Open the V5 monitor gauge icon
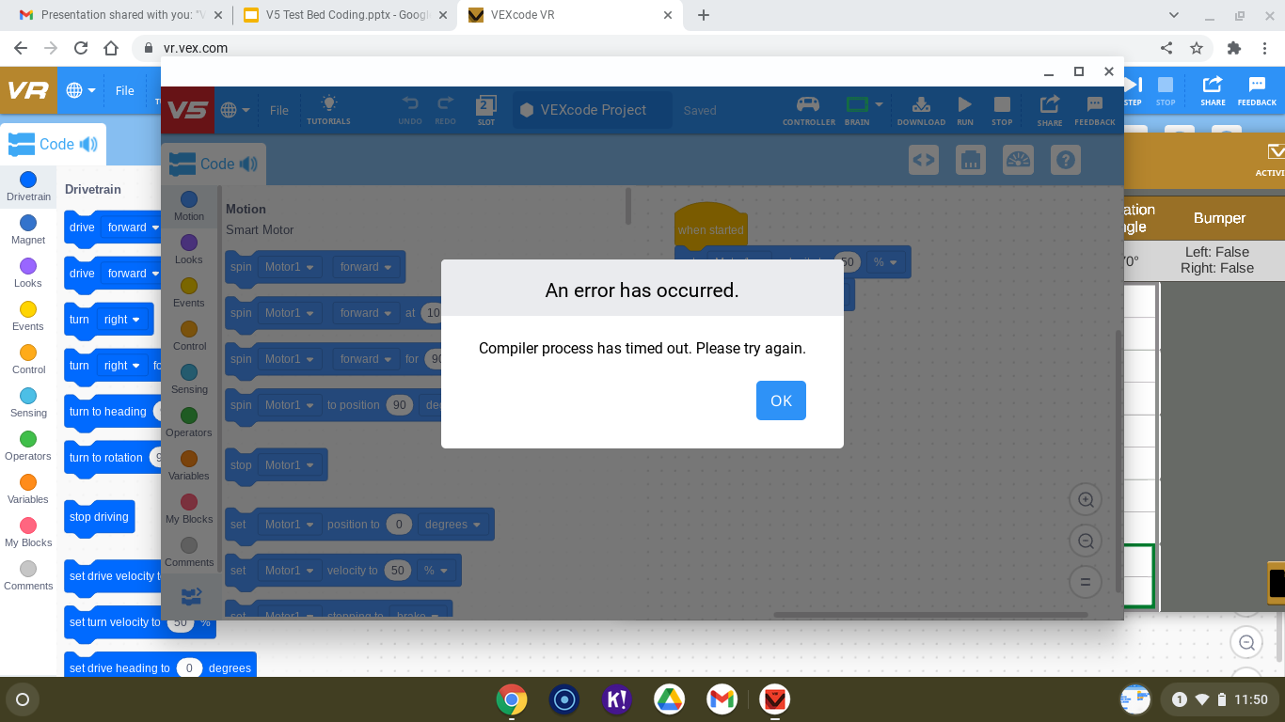Image resolution: width=1285 pixels, height=722 pixels. click(1018, 160)
